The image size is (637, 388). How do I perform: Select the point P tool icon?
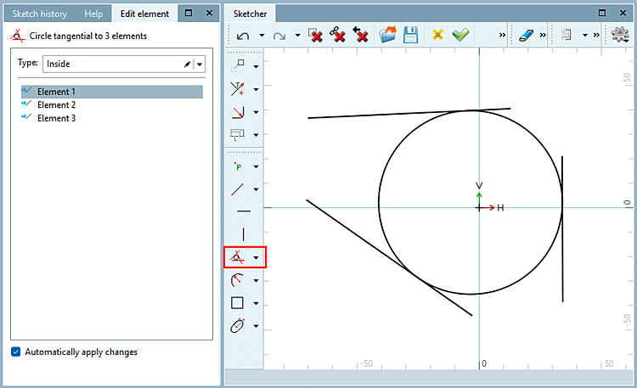[x=238, y=166]
